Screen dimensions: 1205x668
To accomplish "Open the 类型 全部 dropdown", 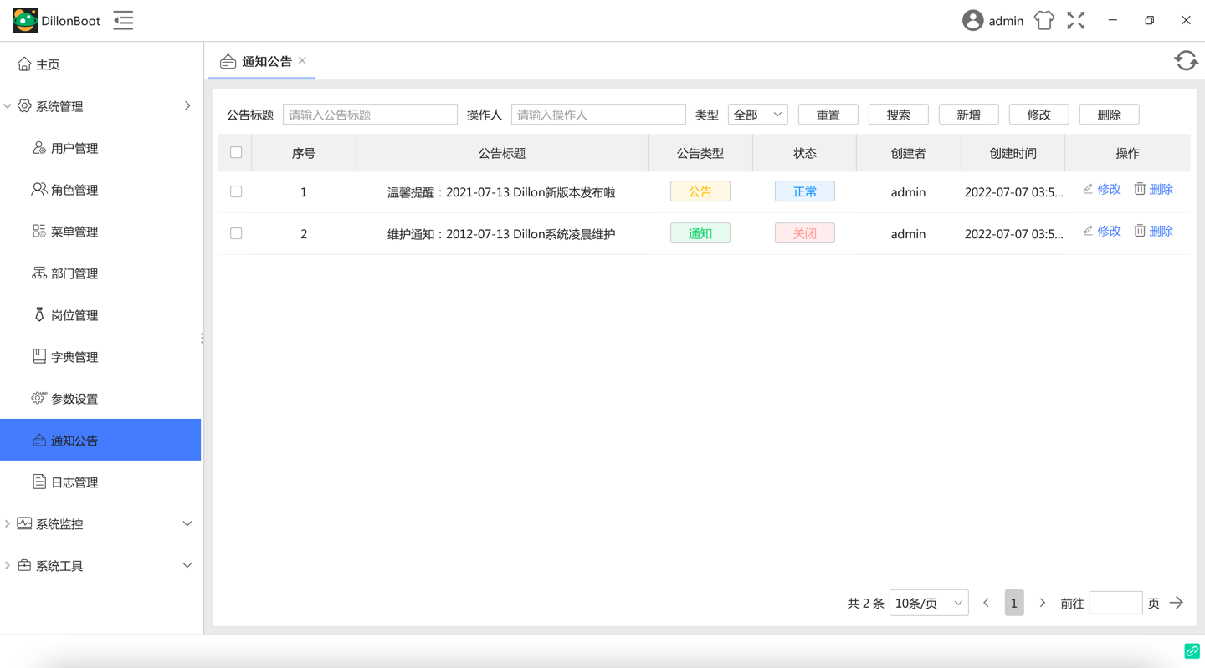I will (x=757, y=115).
